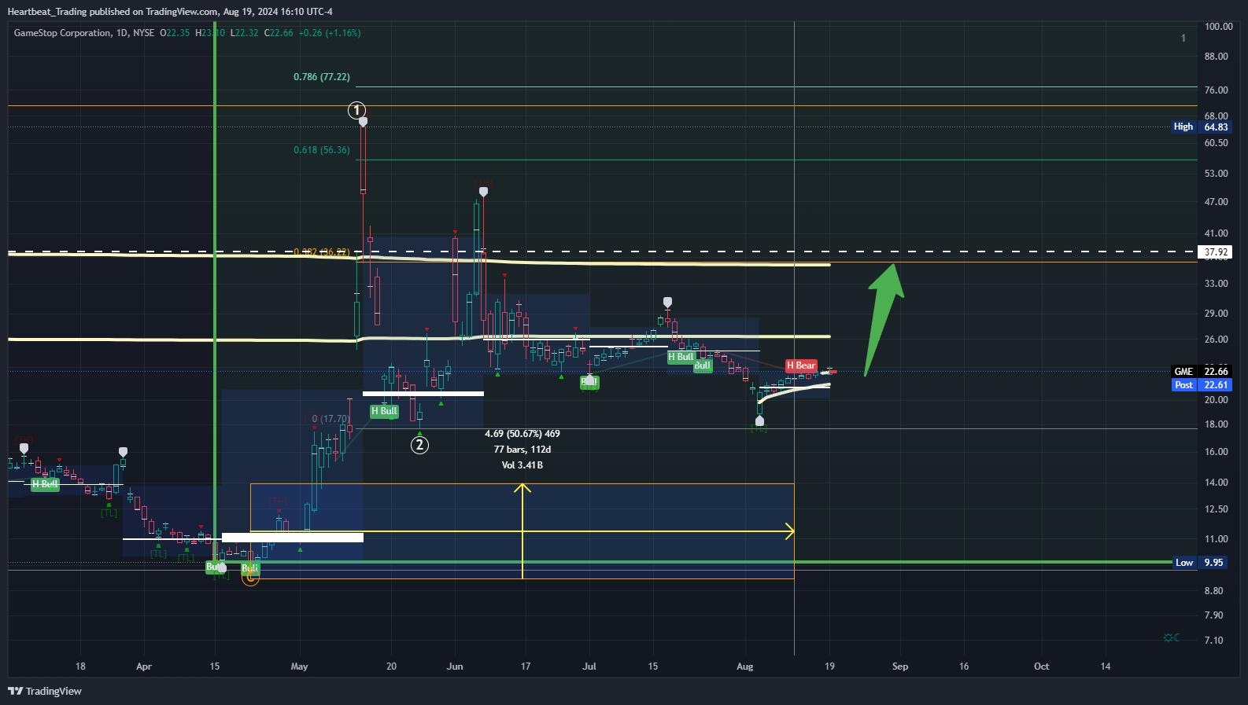Click the Post 22.61 post-market price label
The height and width of the screenshot is (705, 1248).
[1201, 385]
